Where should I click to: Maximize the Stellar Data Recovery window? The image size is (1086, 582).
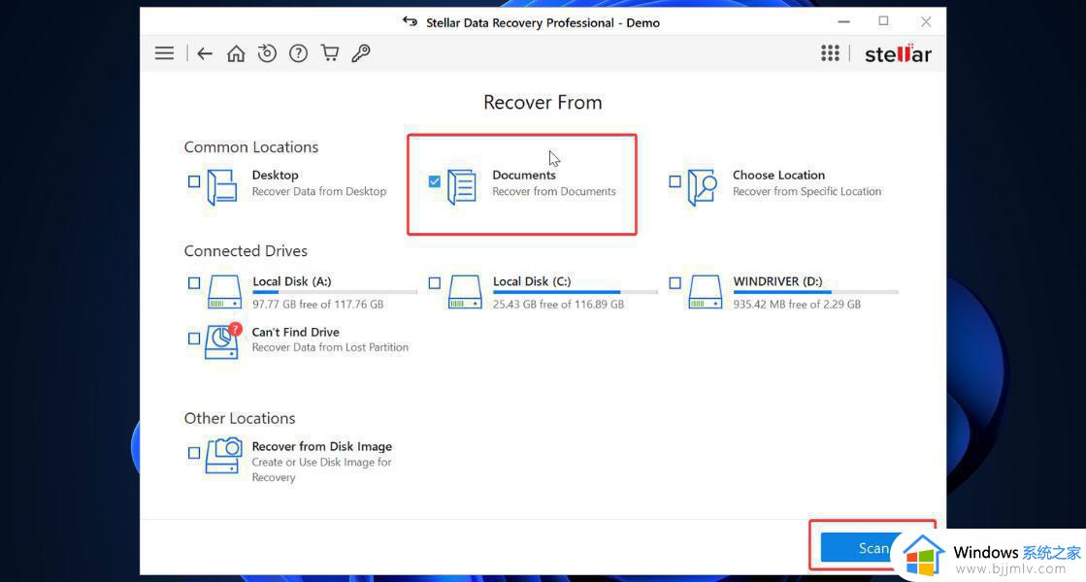884,21
